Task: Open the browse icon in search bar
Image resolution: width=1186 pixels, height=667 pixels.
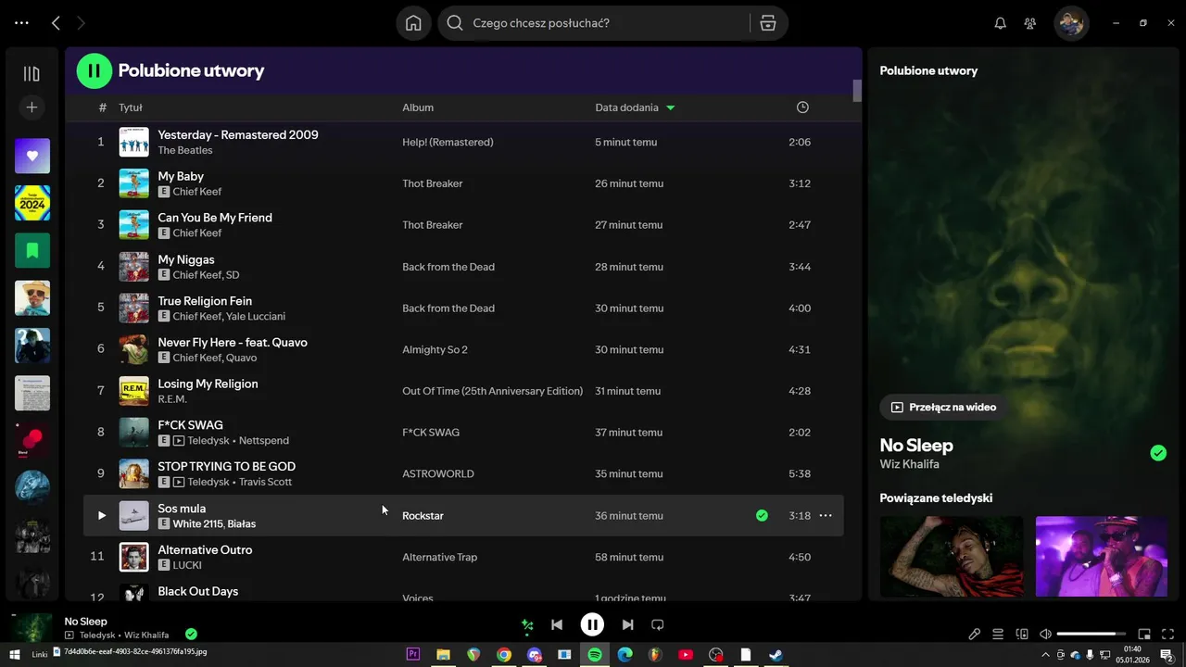Action: pyautogui.click(x=768, y=23)
